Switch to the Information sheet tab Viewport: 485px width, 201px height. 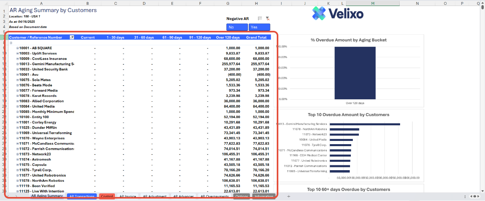tap(264, 196)
